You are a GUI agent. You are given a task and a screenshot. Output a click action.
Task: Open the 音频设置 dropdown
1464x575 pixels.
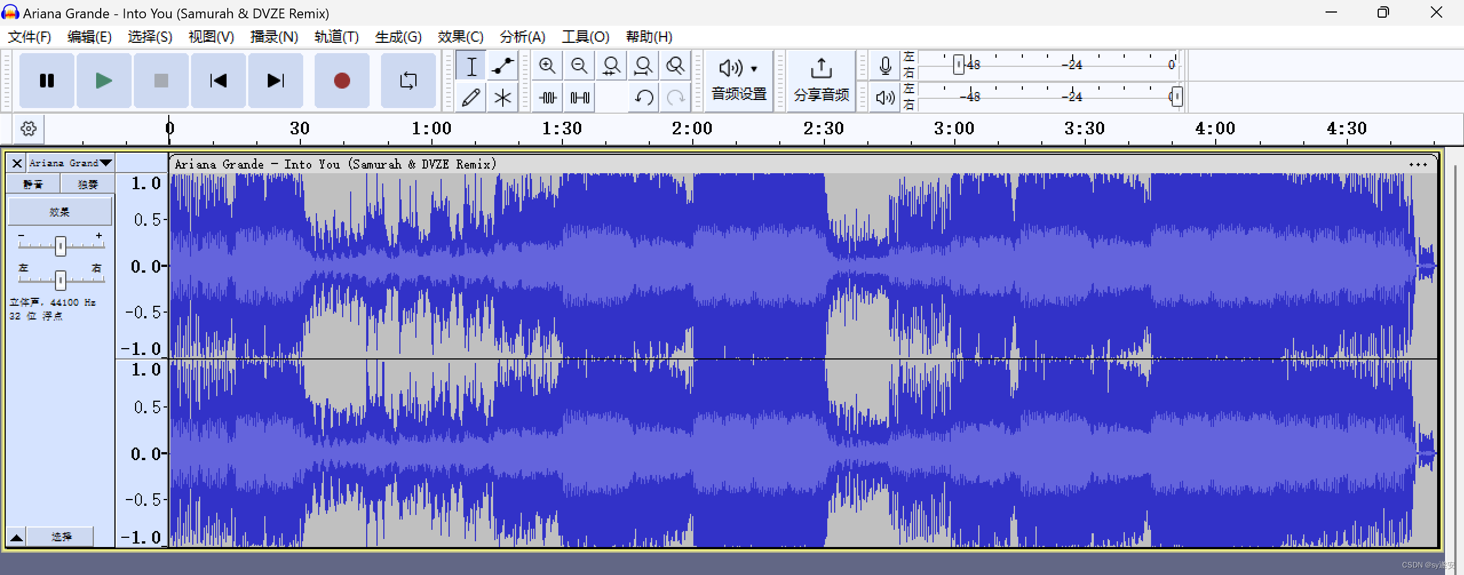coord(737,81)
